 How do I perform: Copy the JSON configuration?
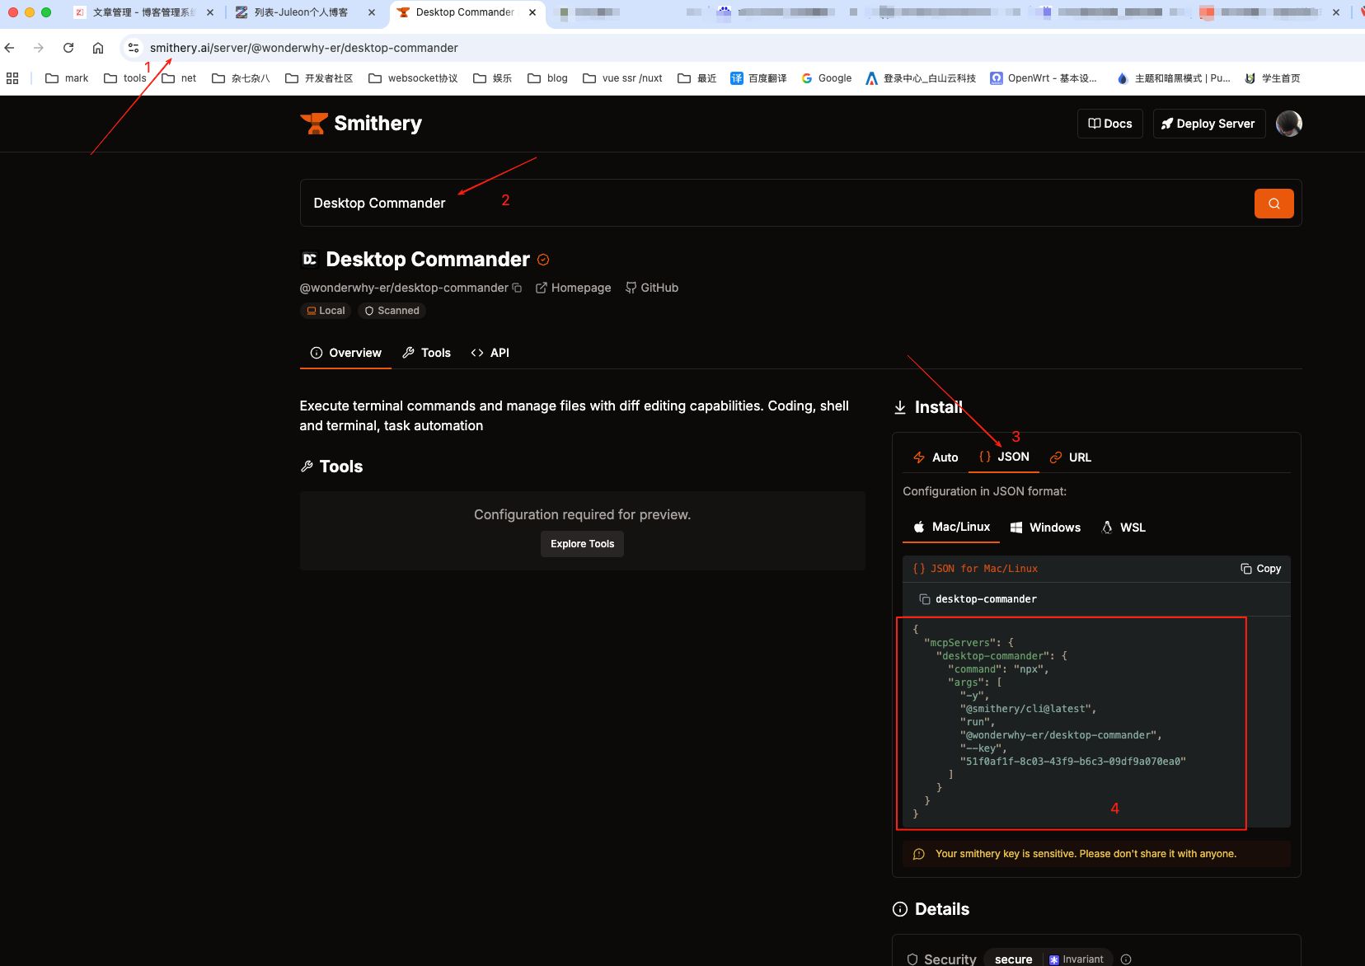[1260, 569]
